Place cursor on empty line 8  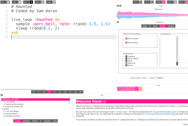pyautogui.click(x=64, y=37)
